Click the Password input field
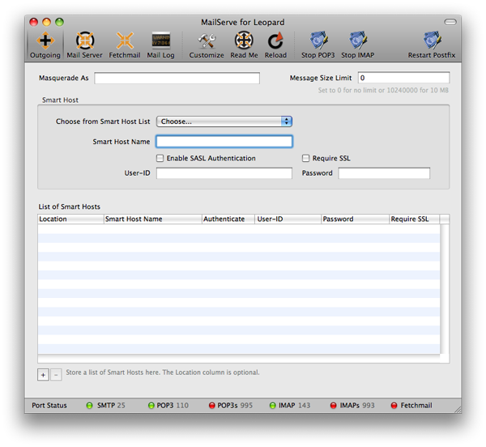Screen dimensions: 486x447 pyautogui.click(x=384, y=173)
